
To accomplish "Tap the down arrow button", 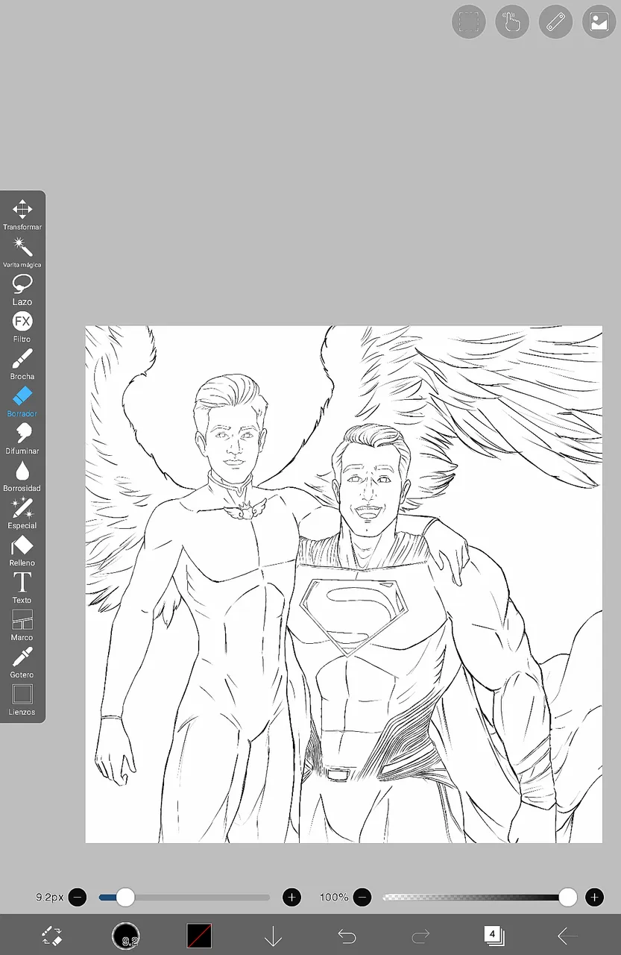I will tap(273, 936).
